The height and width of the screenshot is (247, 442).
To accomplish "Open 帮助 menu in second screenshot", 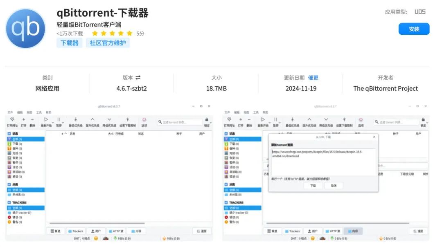I will tap(266, 112).
